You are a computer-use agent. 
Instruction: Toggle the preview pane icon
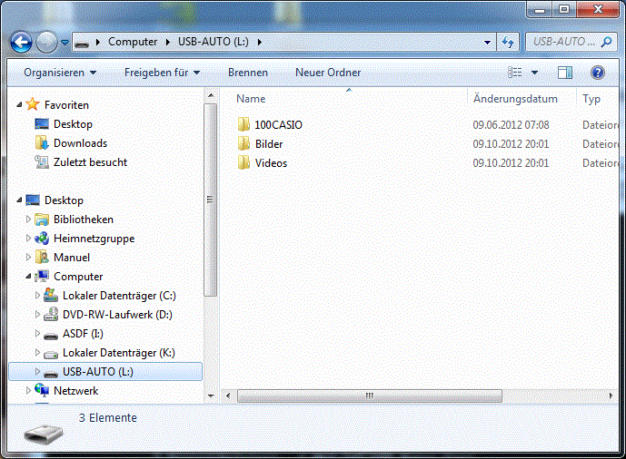click(x=564, y=73)
